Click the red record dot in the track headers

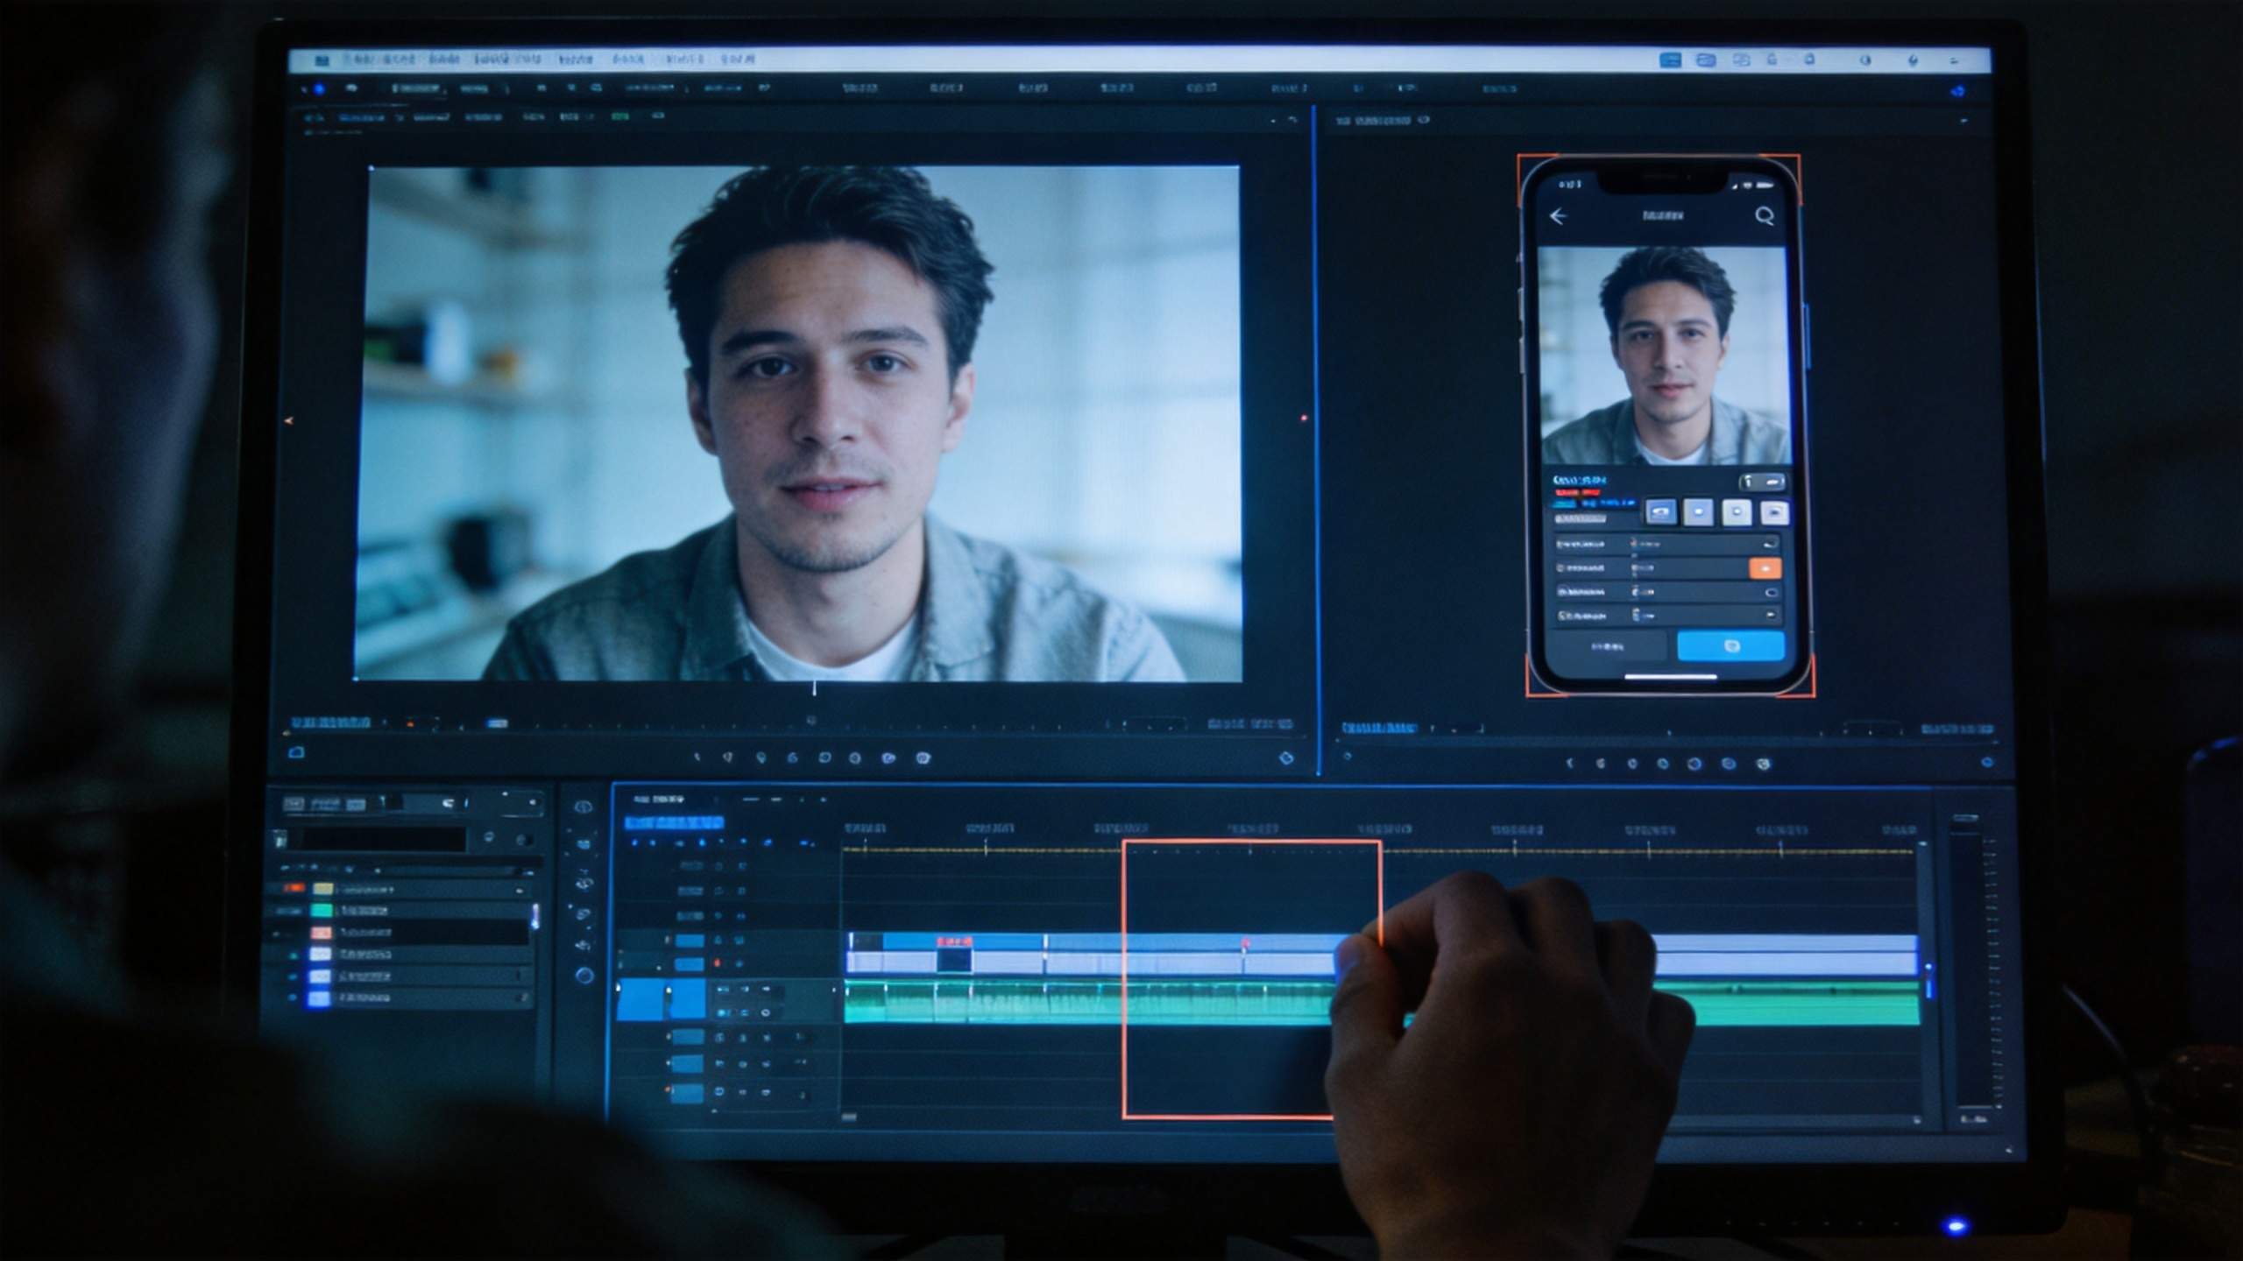click(717, 963)
